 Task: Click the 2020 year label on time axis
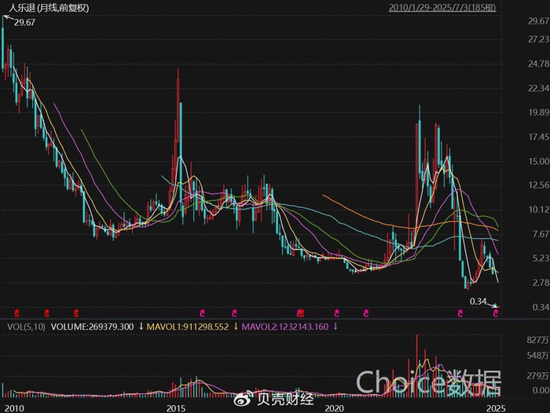pyautogui.click(x=334, y=408)
